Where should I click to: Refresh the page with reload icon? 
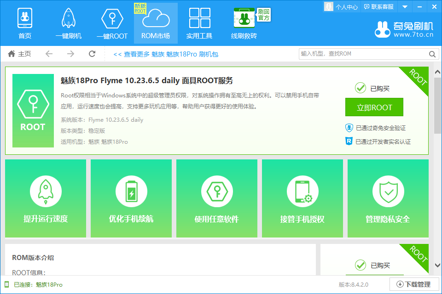pos(92,54)
